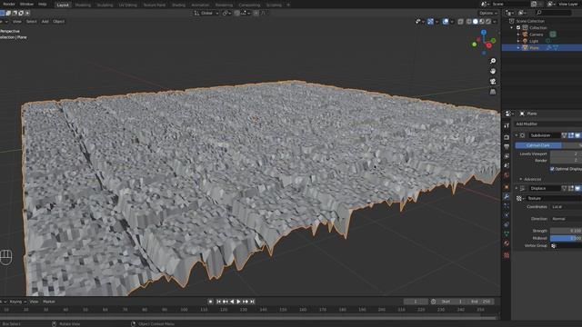Collapse the Subdivision modifier panel

(x=517, y=135)
